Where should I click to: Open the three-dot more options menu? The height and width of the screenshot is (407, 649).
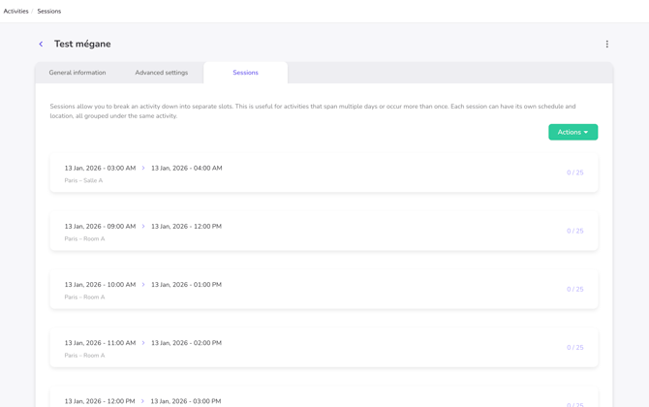pos(607,44)
